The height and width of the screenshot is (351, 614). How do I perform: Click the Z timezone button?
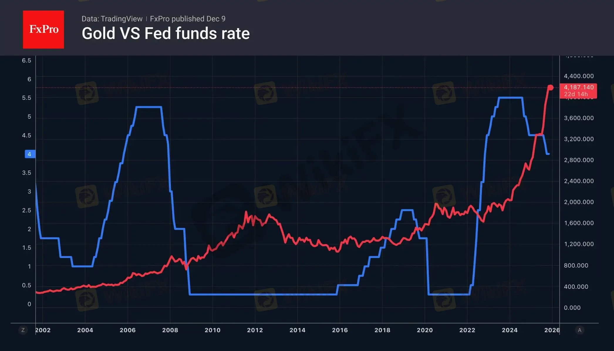(x=23, y=330)
